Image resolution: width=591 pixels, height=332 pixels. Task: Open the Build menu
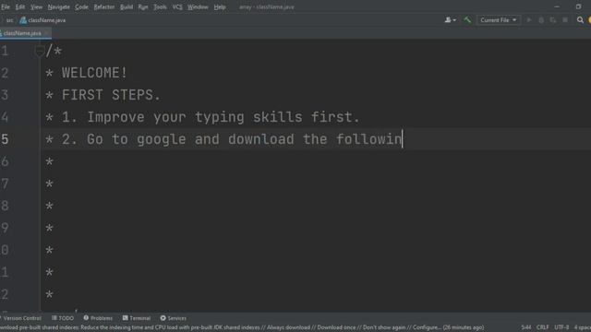click(x=127, y=7)
